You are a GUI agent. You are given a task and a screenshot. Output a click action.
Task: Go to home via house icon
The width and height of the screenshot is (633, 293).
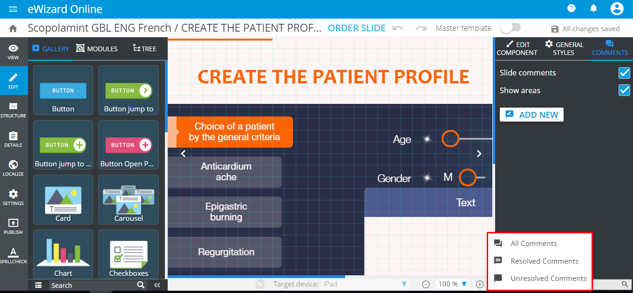click(x=13, y=28)
